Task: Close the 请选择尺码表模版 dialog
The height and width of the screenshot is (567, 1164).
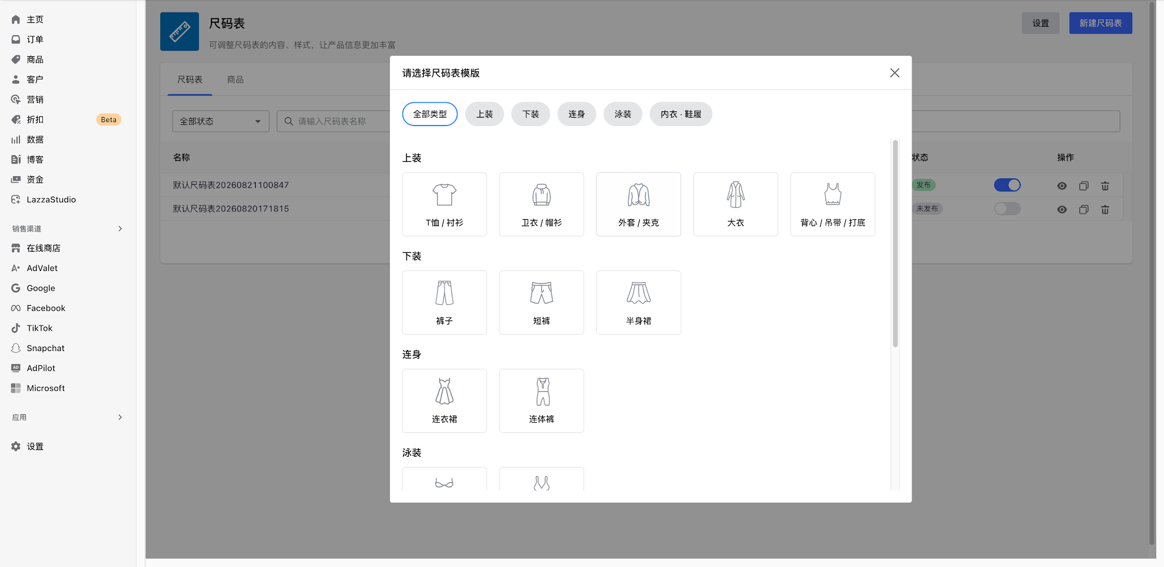Action: click(x=895, y=73)
